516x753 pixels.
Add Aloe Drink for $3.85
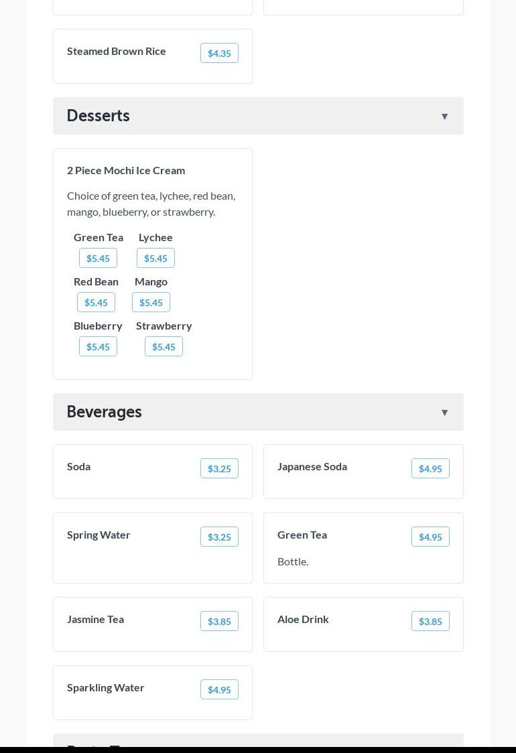pos(430,622)
